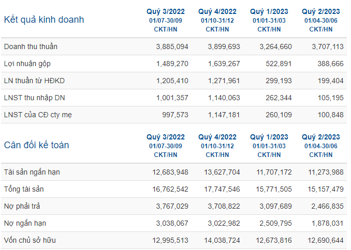
Task: Open the Kết quả kinh doanh heading link
Action: point(44,20)
